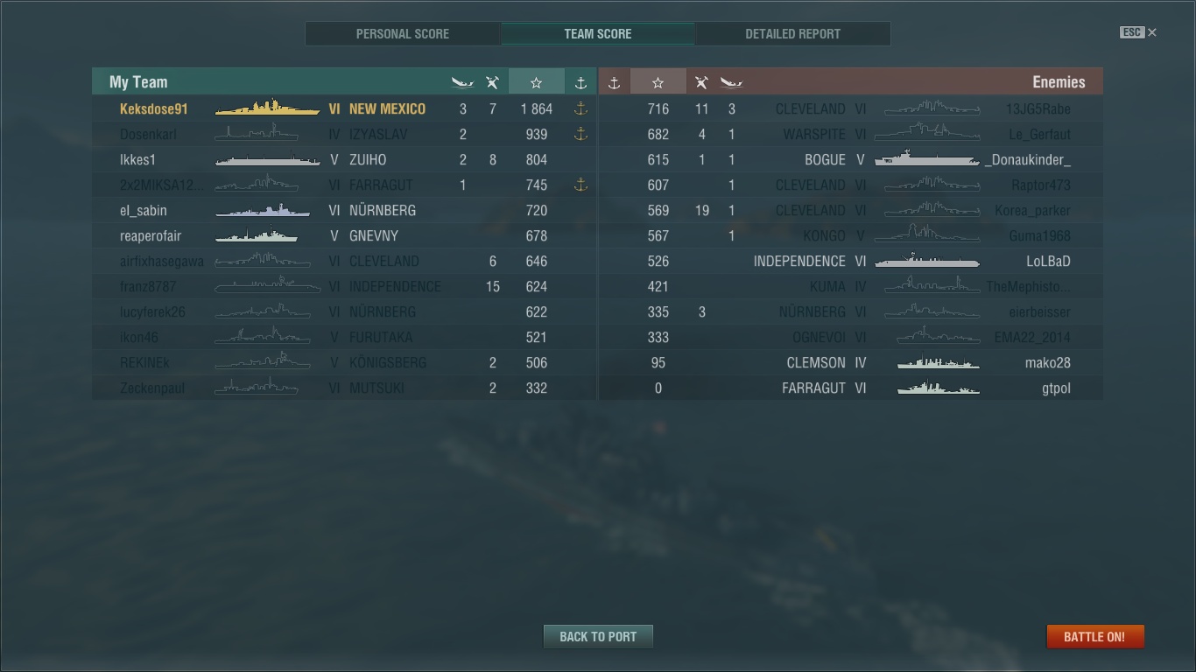Sort Enemies by planes shot down icon
This screenshot has height=672, width=1196.
701,82
